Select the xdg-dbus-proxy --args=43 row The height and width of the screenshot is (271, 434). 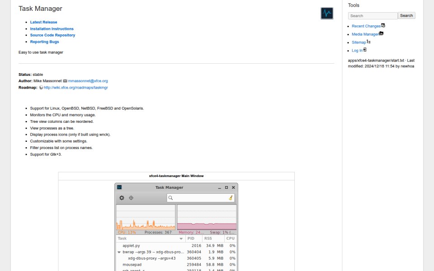176,258
